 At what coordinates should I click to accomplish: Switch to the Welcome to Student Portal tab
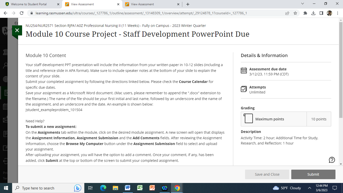(32, 4)
